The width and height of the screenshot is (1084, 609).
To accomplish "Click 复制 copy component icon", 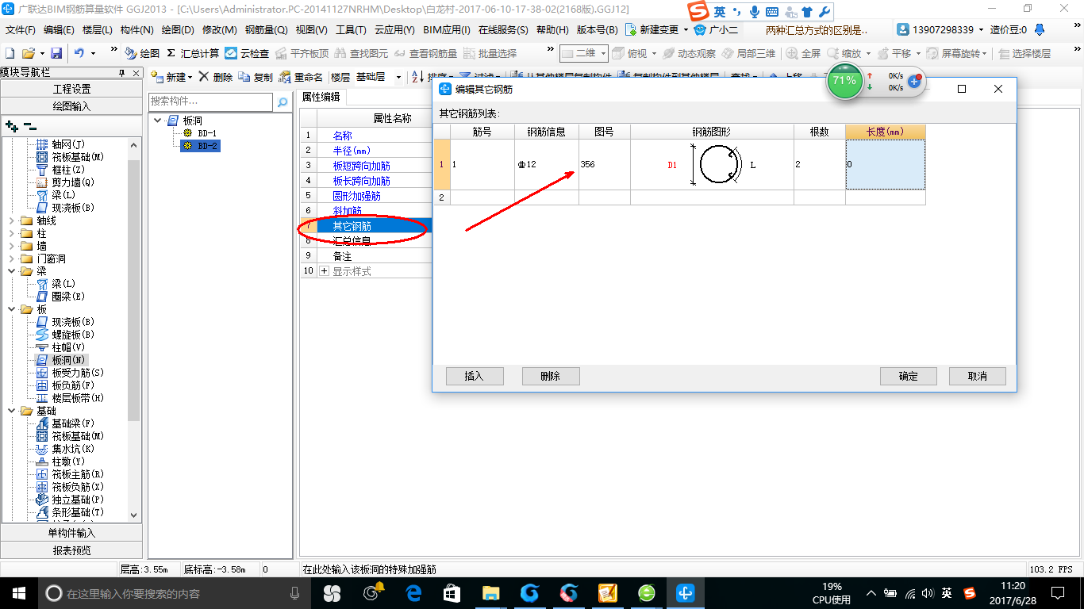I will coord(256,77).
